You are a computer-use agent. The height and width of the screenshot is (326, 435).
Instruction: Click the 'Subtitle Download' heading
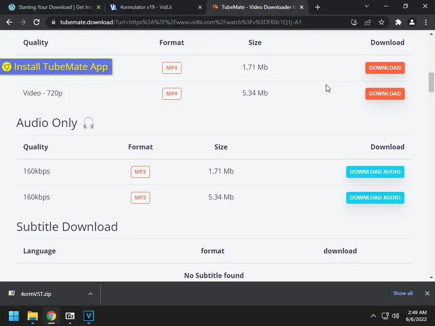click(x=67, y=227)
